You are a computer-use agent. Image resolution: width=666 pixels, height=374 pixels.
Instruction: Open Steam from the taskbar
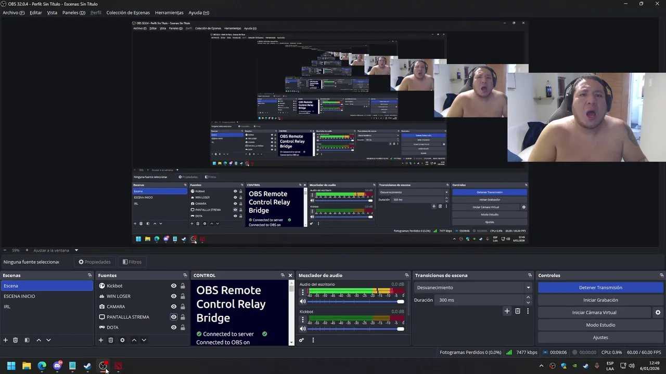[87, 366]
